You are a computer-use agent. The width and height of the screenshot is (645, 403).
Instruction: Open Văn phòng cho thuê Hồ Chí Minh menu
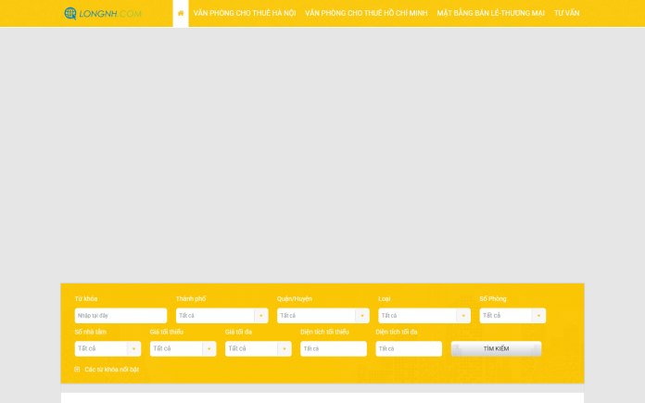pyautogui.click(x=366, y=13)
